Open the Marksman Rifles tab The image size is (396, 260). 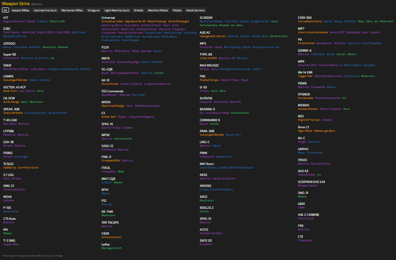[72, 10]
